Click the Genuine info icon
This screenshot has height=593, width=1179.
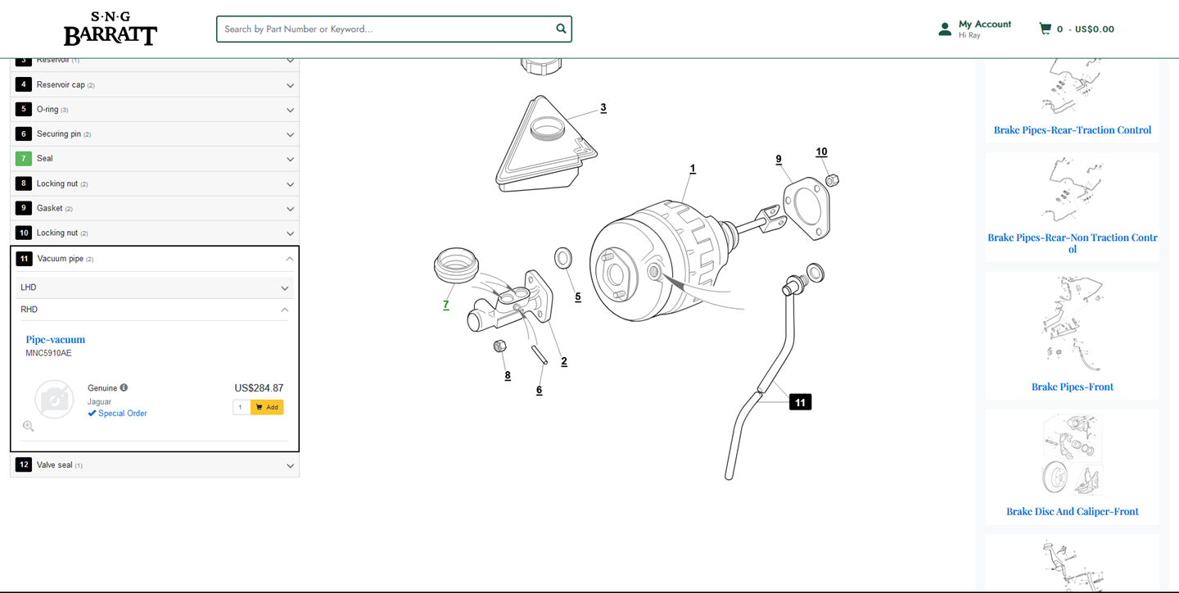pos(124,388)
